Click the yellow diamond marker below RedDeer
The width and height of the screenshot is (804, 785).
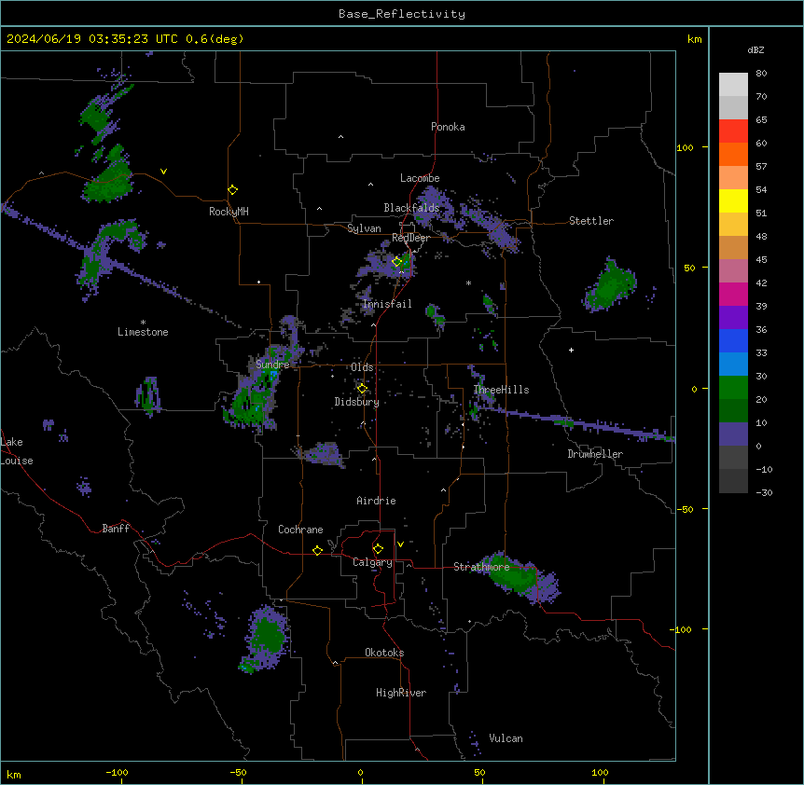click(x=397, y=262)
